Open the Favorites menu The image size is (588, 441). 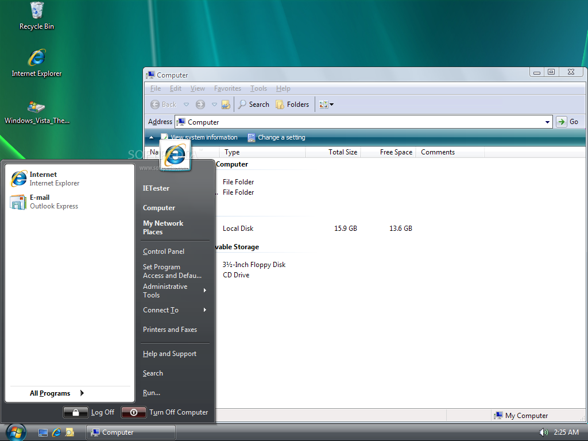(227, 88)
